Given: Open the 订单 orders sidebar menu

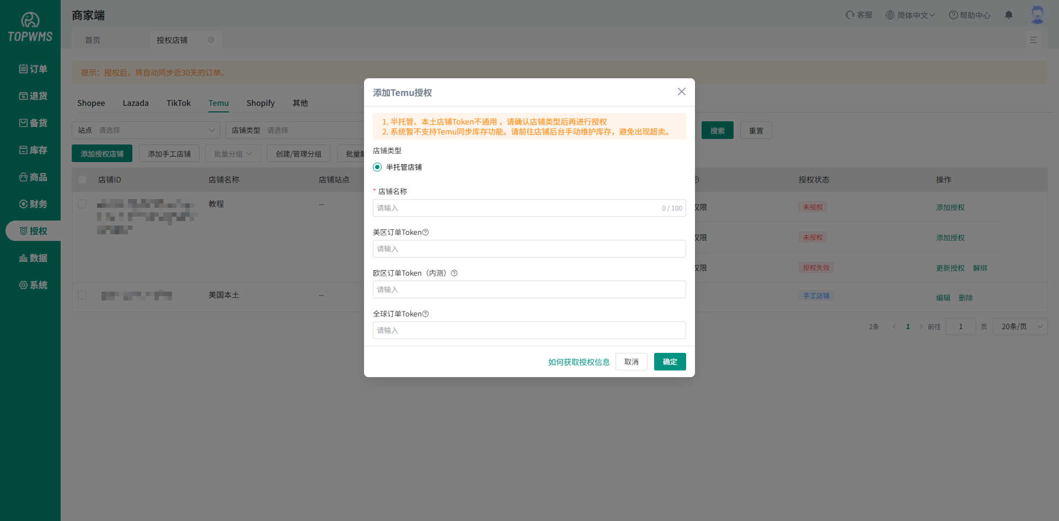Looking at the screenshot, I should tap(33, 69).
